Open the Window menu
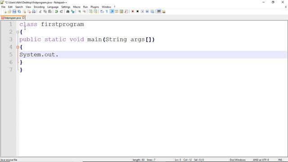The image size is (288, 162). click(x=107, y=7)
